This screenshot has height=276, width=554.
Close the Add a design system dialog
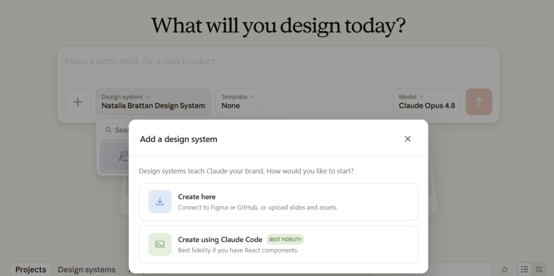coord(407,139)
